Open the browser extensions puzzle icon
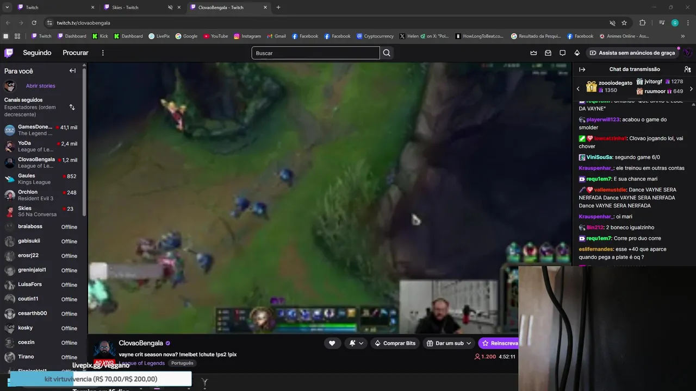Viewport: 696px width, 391px height. pyautogui.click(x=642, y=23)
